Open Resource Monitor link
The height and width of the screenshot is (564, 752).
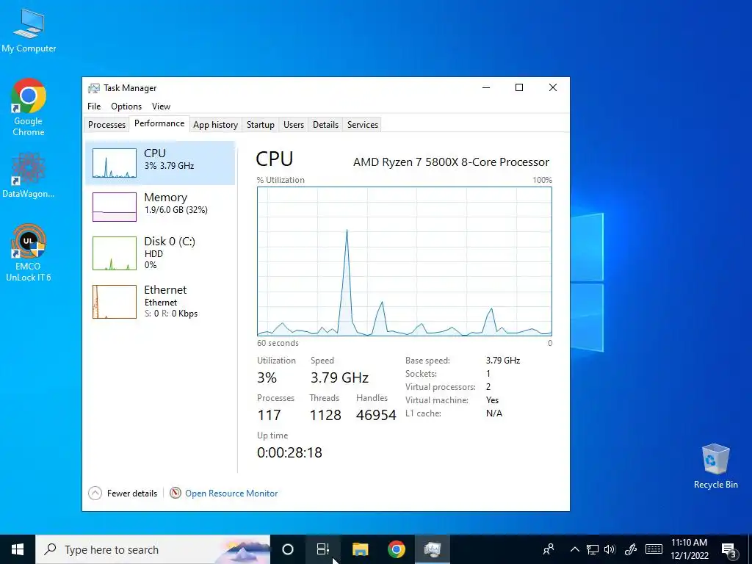[231, 493]
